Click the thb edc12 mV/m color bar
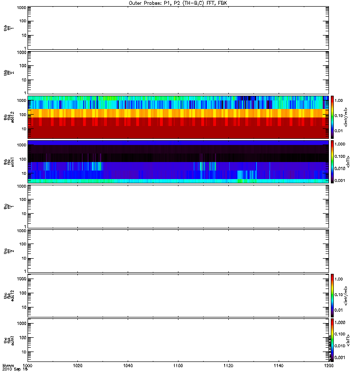356x379 pixels. click(332, 117)
